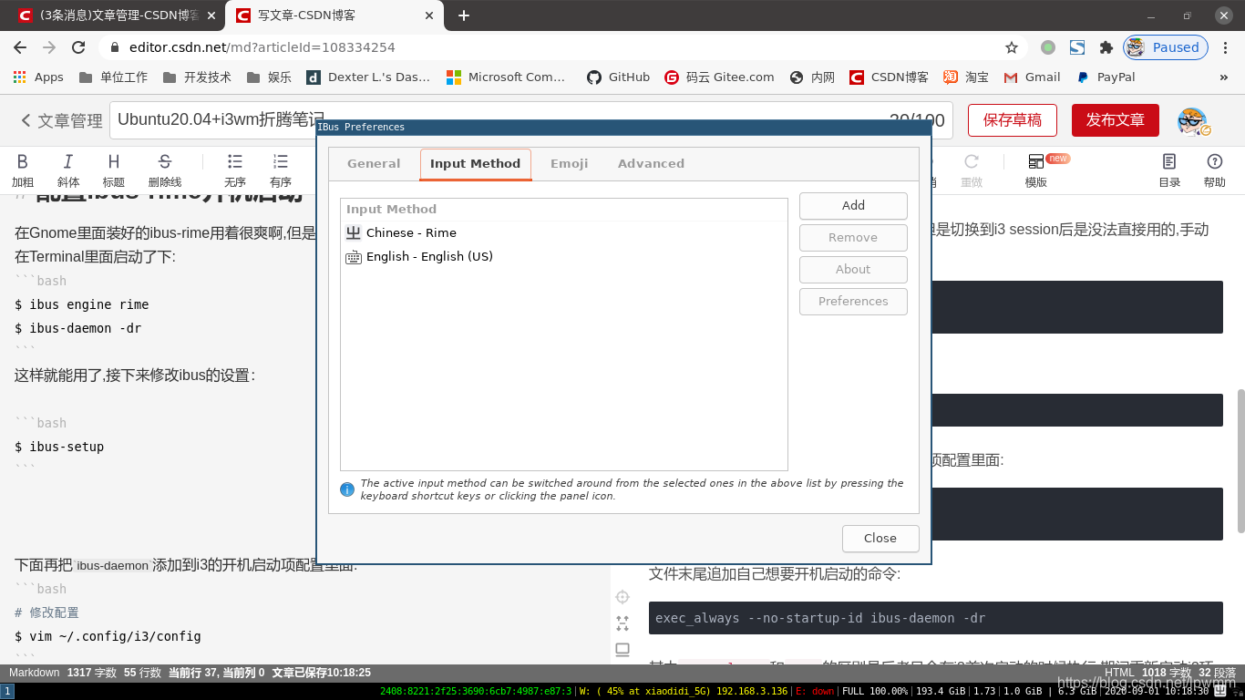1245x700 pixels.
Task: Reload the page
Action: tap(78, 47)
